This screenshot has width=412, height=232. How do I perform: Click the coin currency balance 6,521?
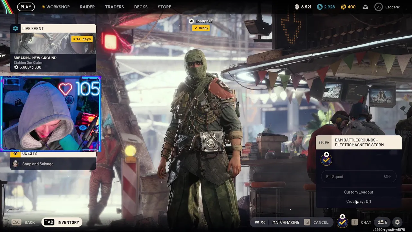click(303, 7)
